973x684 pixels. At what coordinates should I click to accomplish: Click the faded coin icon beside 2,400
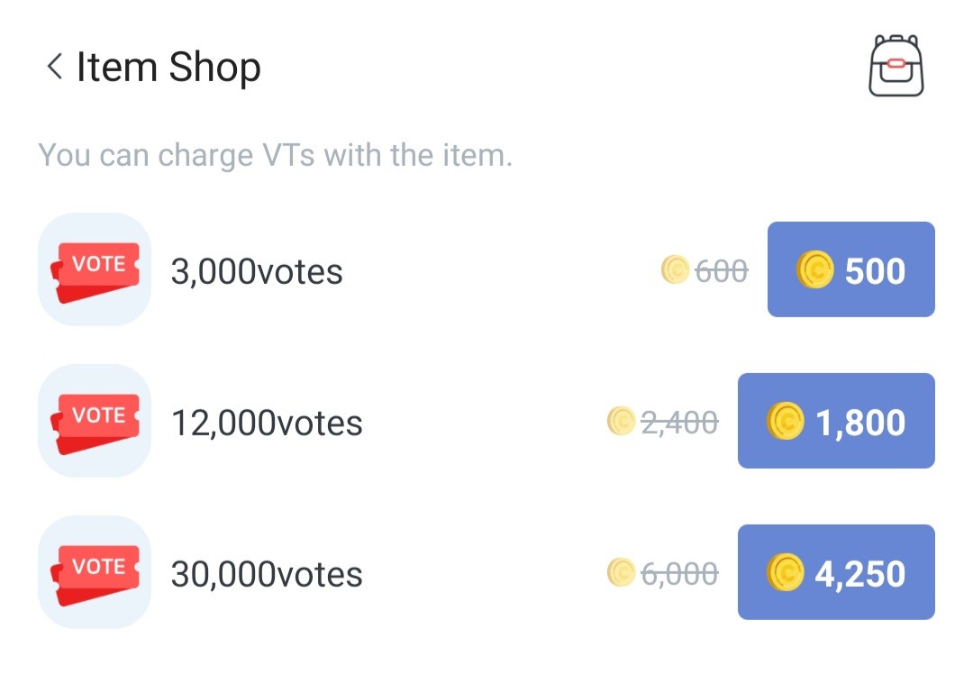621,421
